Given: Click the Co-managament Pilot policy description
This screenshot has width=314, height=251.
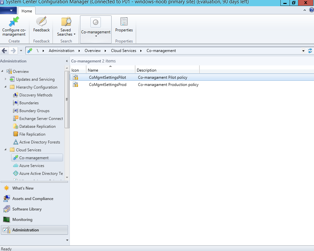Looking at the screenshot, I should [163, 77].
